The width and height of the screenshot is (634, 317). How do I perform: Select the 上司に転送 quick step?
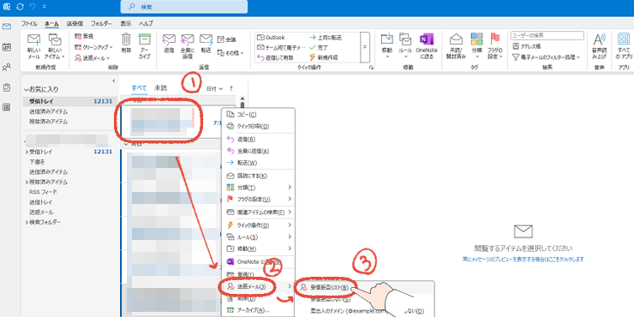(326, 37)
